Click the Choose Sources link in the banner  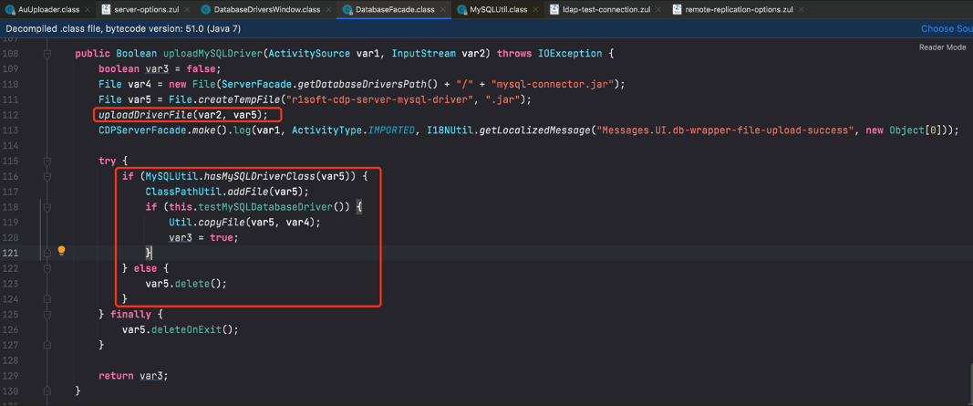[x=947, y=28]
